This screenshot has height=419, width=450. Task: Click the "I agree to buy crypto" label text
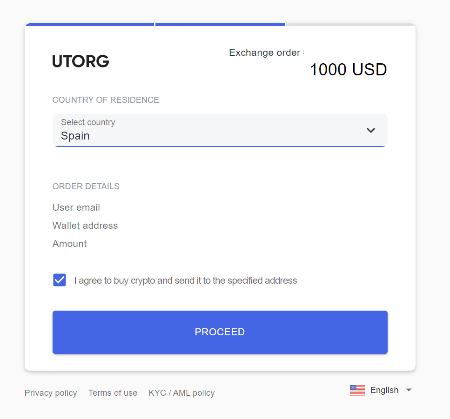click(185, 280)
